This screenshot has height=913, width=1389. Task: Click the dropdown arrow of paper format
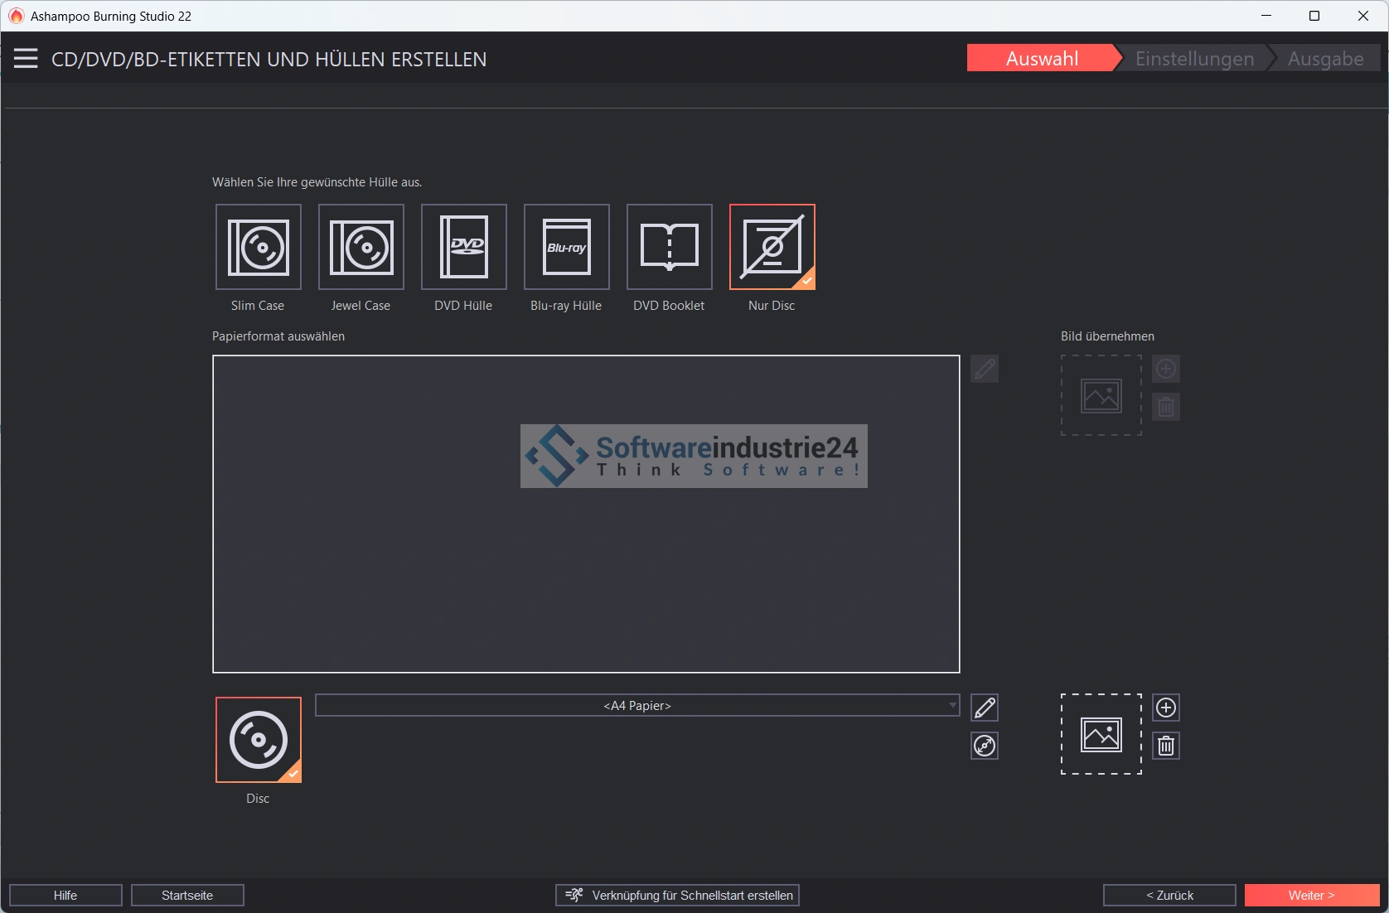coord(952,706)
